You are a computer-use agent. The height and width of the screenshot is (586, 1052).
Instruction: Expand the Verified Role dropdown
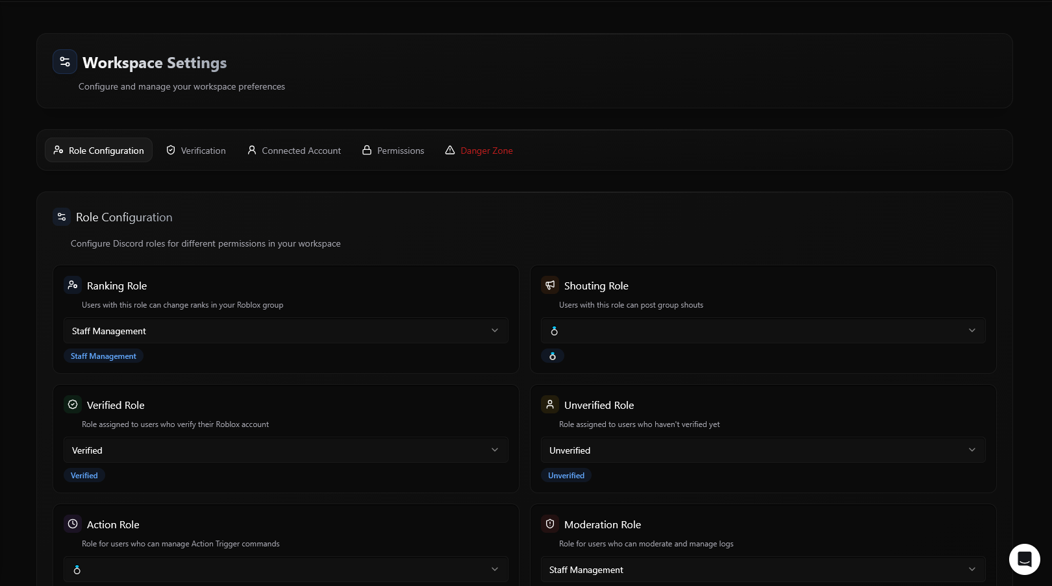point(286,450)
